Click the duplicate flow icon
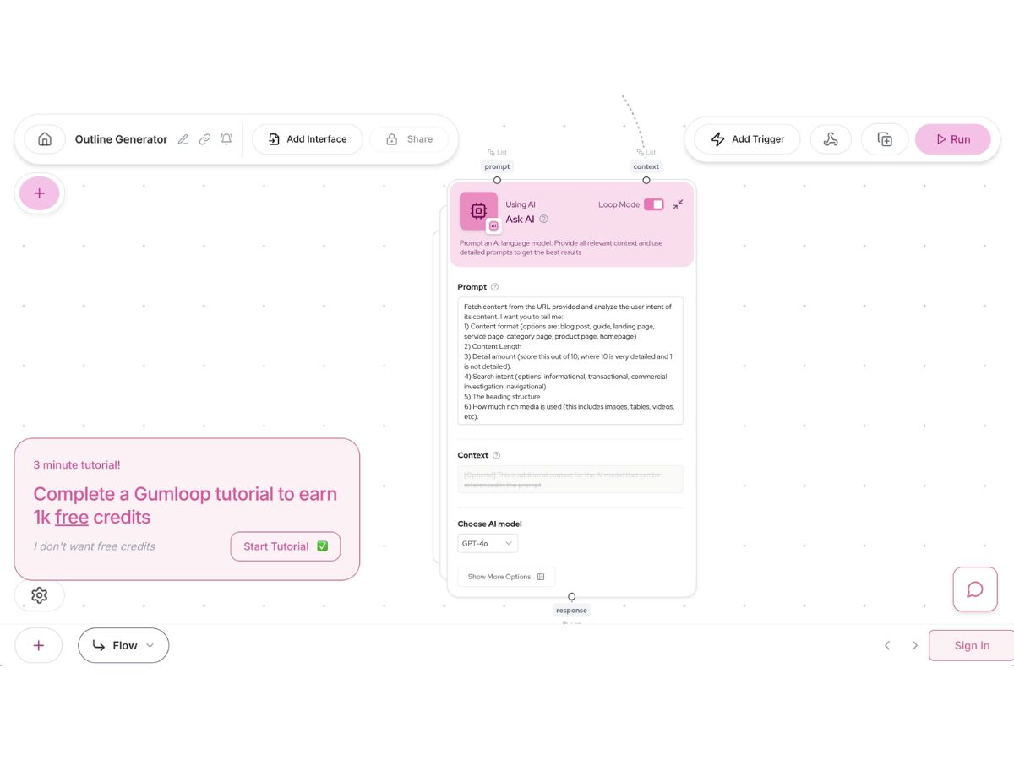This screenshot has height=760, width=1014. coord(885,139)
